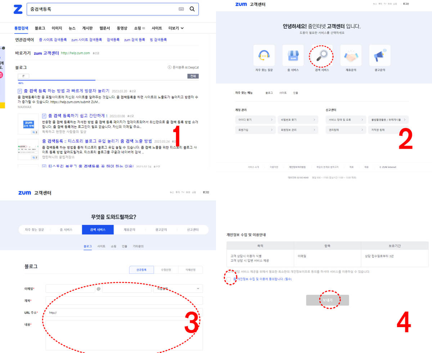Image resolution: width=432 pixels, height=353 pixels.
Task: Open the 검색 서비스 magnifier icon
Action: coord(322,55)
